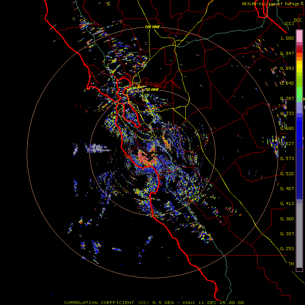
Task: Click the [CC] product label
Action: click(x=289, y=23)
